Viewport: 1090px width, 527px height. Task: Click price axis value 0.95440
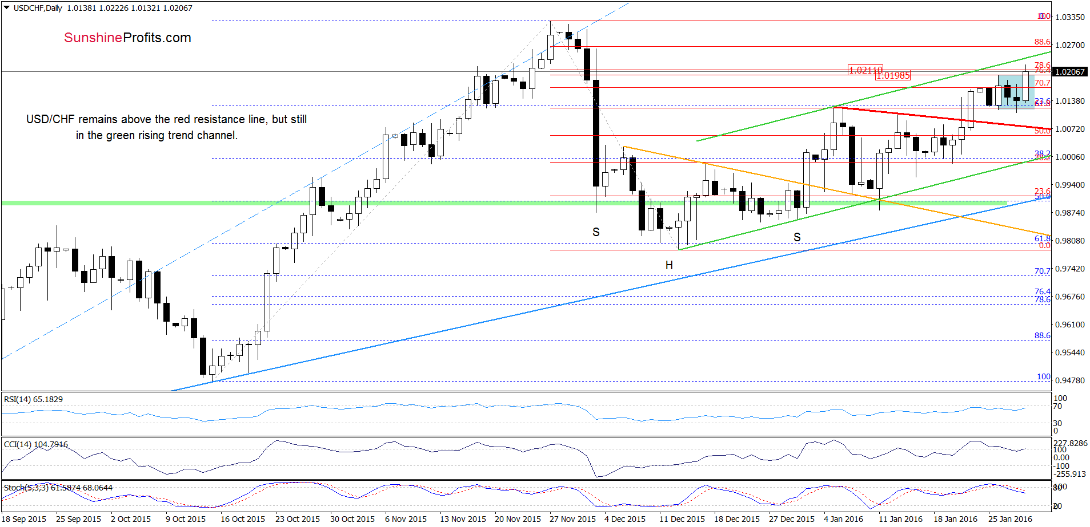point(1070,352)
